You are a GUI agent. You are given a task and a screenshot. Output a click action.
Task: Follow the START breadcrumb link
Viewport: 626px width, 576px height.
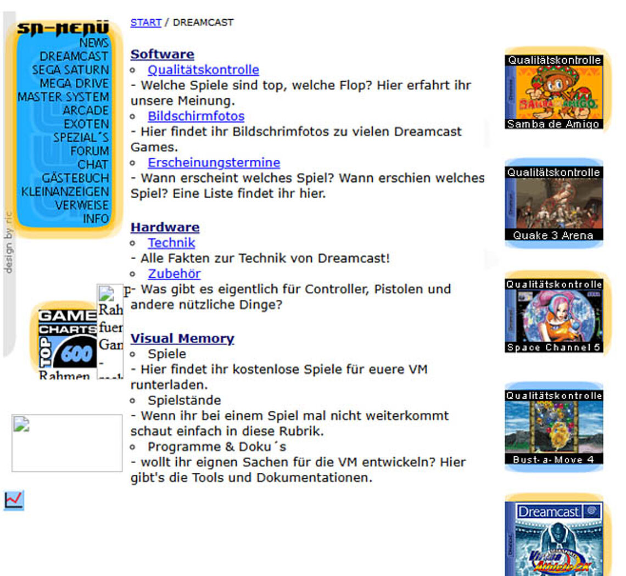[x=146, y=23]
